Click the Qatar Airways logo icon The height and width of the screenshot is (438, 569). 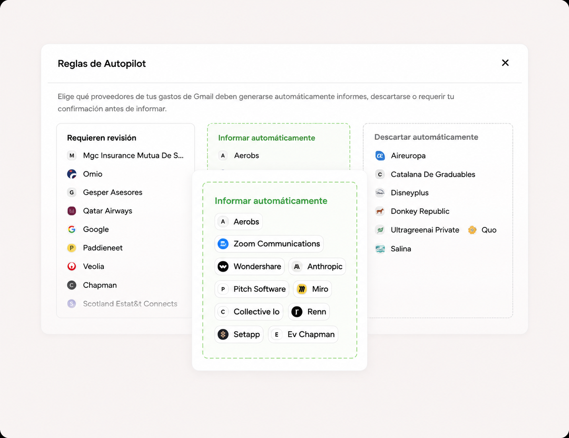(x=72, y=211)
